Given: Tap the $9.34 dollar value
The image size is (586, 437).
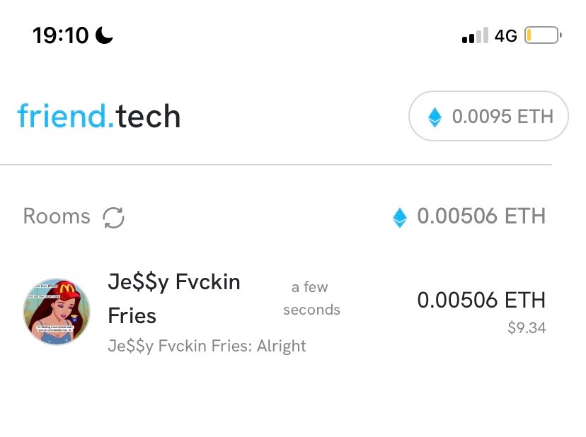Looking at the screenshot, I should pyautogui.click(x=527, y=328).
